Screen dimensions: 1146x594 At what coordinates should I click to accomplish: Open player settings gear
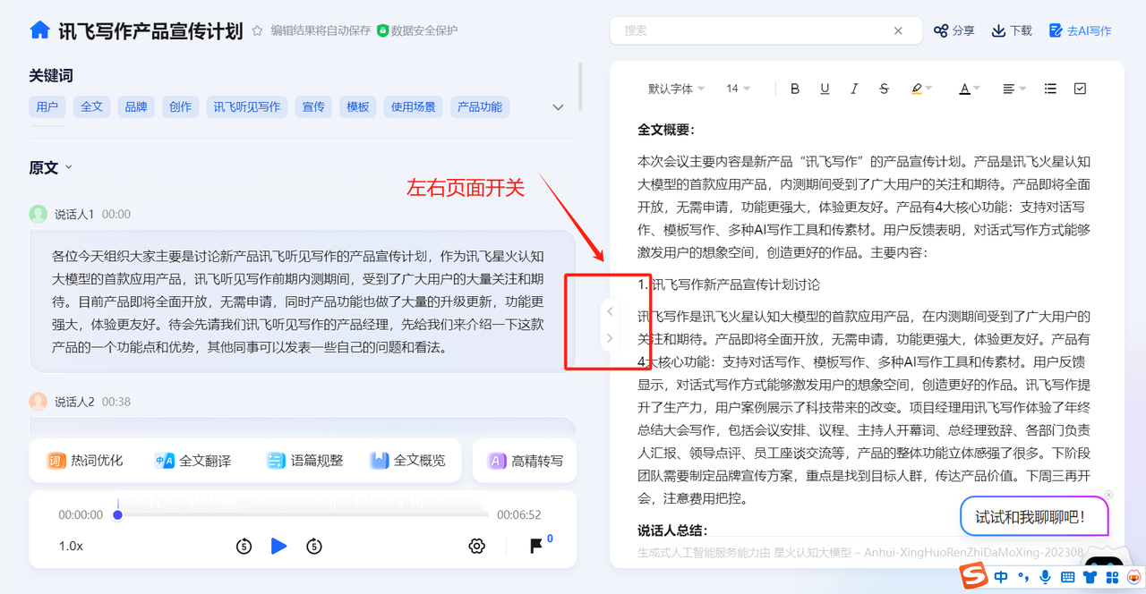477,546
